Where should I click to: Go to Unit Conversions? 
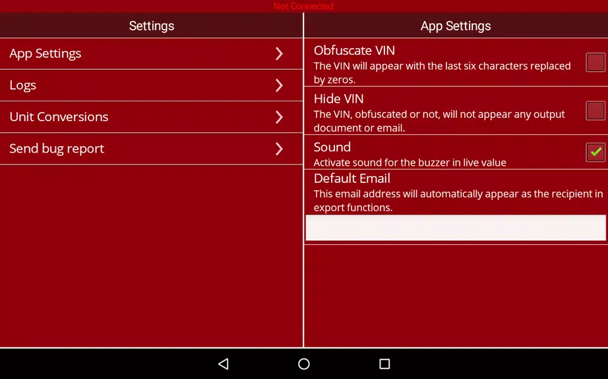(59, 117)
